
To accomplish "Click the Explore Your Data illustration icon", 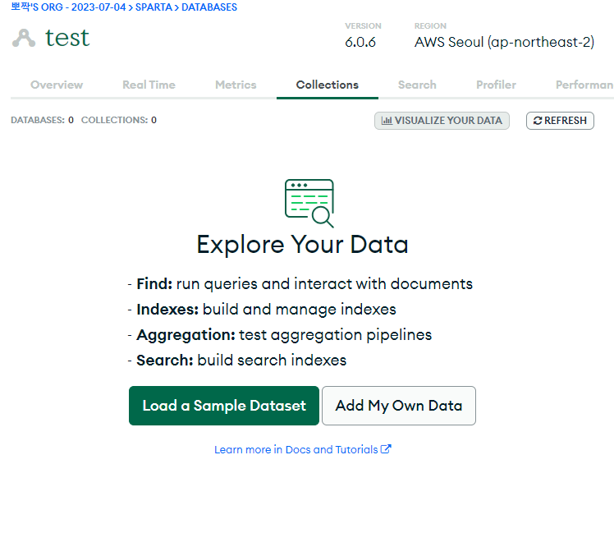I will point(309,203).
